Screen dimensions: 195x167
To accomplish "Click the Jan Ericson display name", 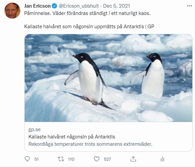I will 37,6.
